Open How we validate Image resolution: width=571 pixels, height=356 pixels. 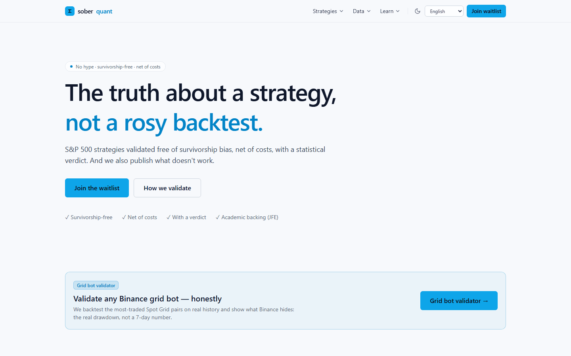click(x=167, y=188)
